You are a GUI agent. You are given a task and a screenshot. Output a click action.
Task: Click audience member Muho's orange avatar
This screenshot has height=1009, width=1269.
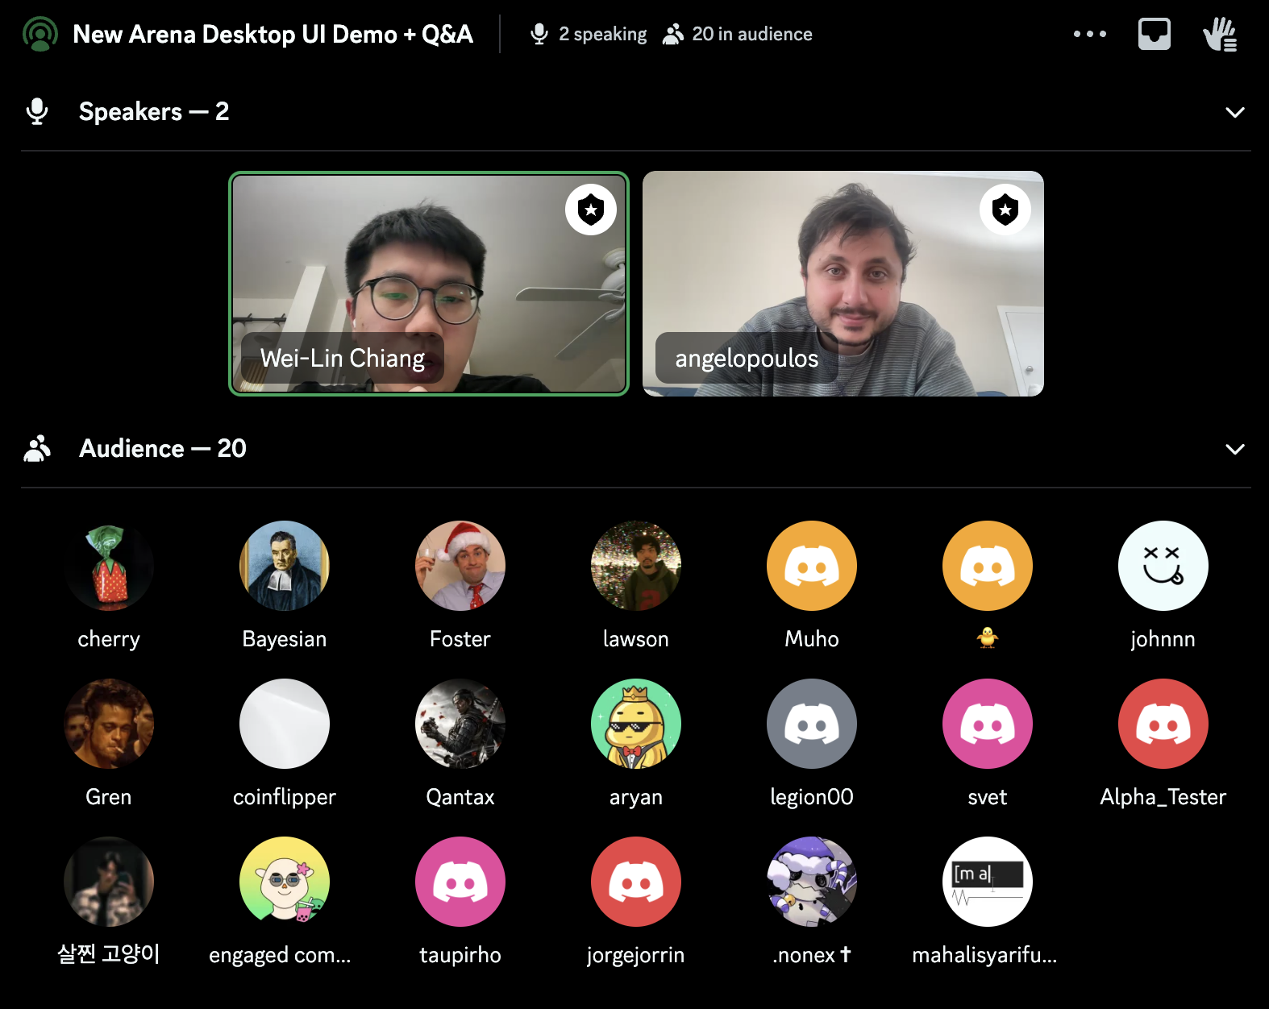pyautogui.click(x=812, y=566)
